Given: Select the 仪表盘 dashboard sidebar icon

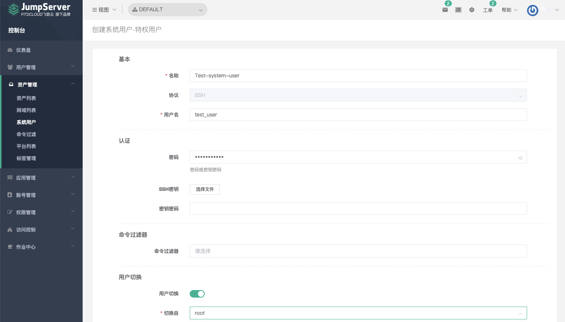Looking at the screenshot, I should [9, 50].
